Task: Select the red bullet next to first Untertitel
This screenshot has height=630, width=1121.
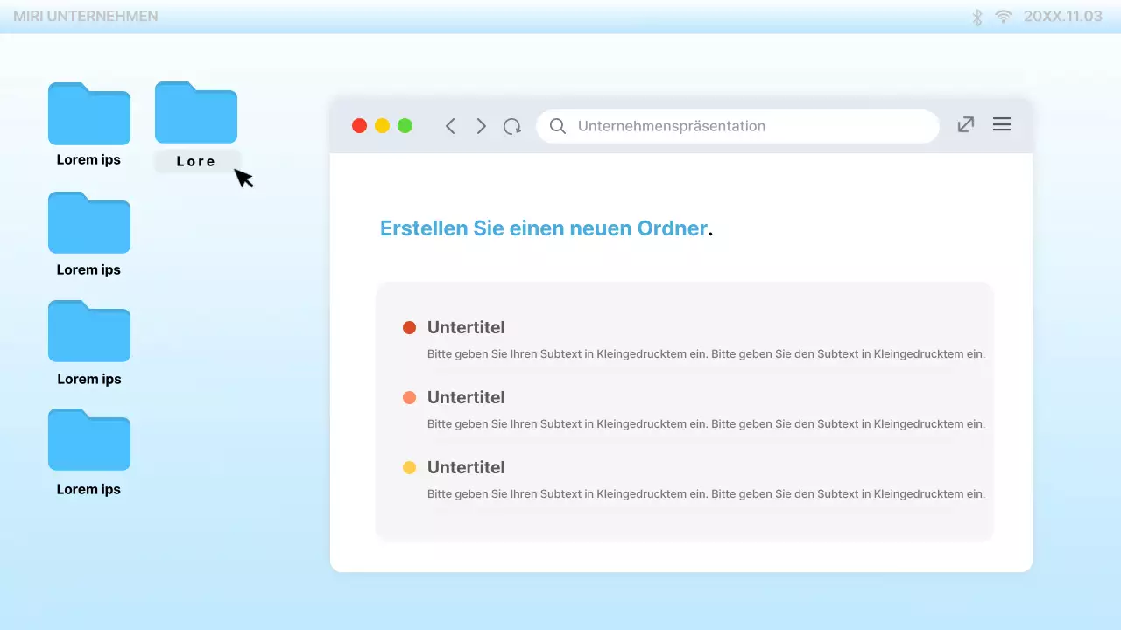Action: tap(409, 327)
